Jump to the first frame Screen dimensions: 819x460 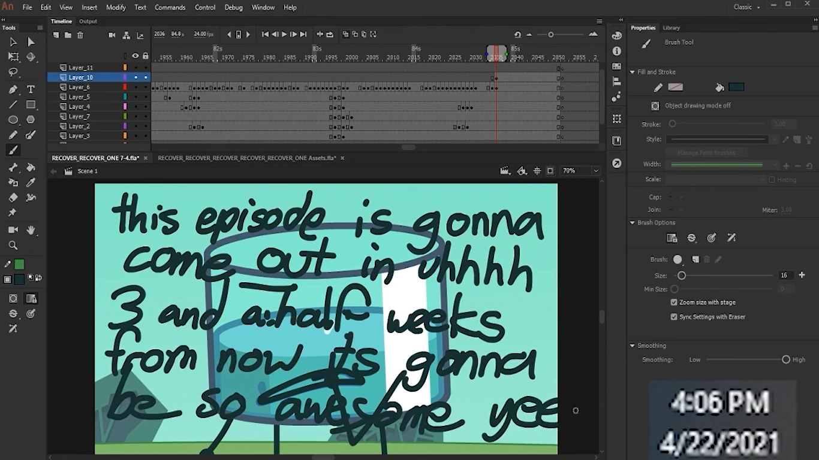(265, 35)
